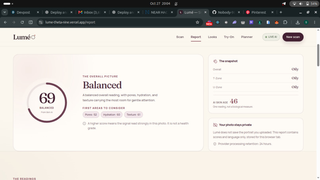Open the MetaMask fox extension
Screen dimensions: 320x180
pos(277,22)
